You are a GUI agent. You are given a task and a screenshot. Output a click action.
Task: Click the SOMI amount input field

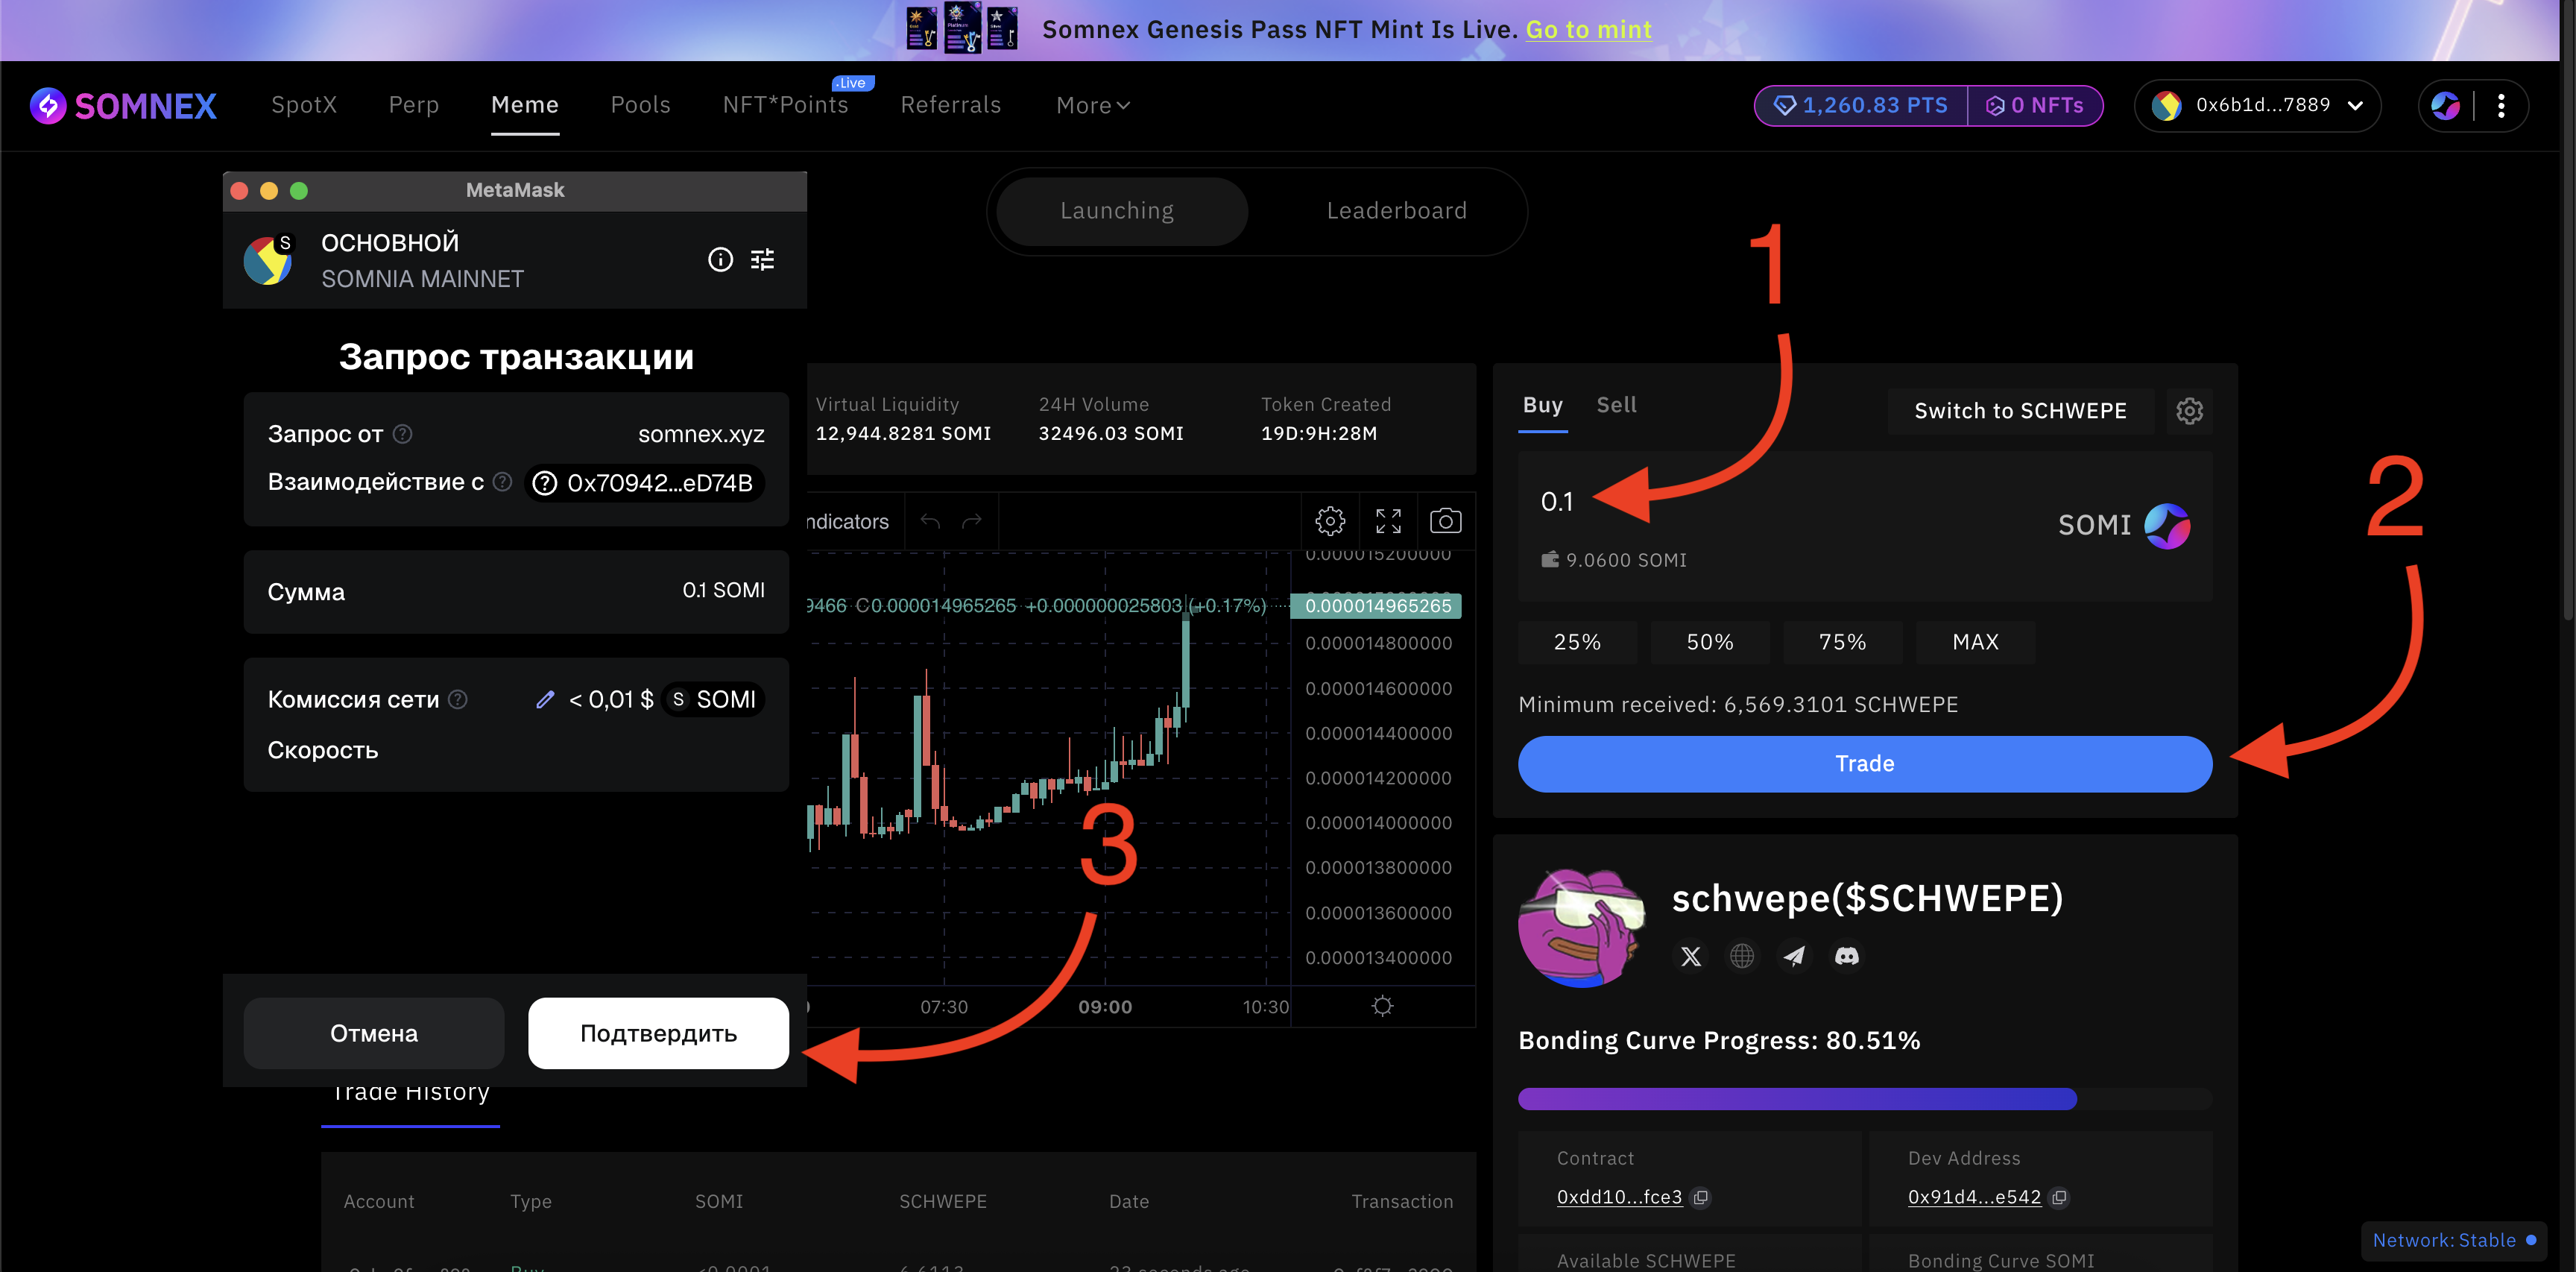(x=1780, y=502)
